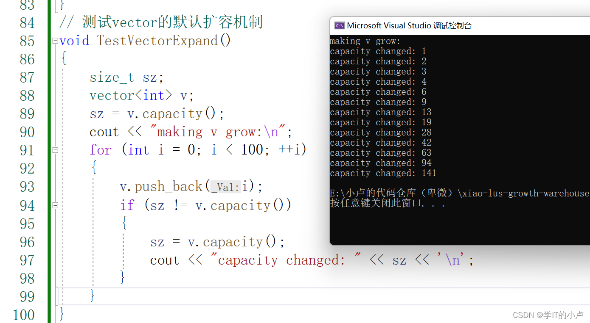590x323 pixels.
Task: Collapse the if block on line 94
Action: click(x=55, y=205)
